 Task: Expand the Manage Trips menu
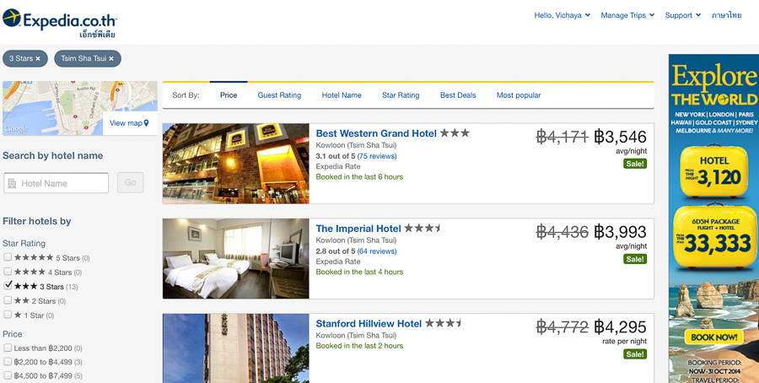click(x=627, y=15)
